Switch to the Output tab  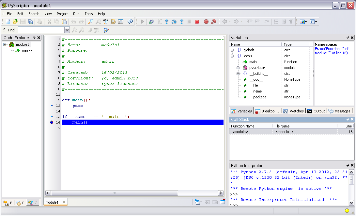click(316, 111)
